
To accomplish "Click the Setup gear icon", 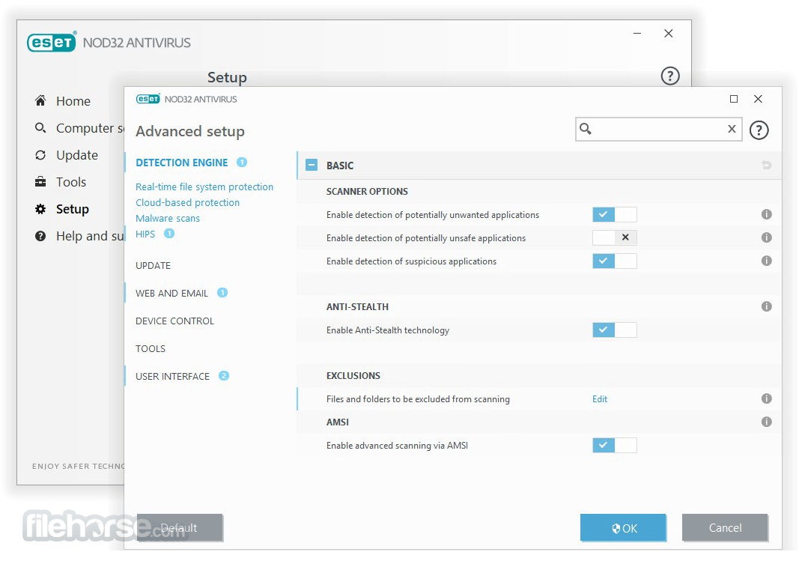I will click(40, 209).
